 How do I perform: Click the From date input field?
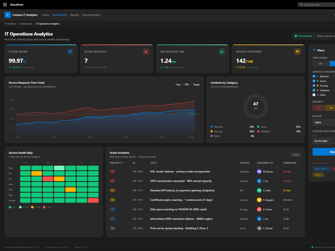pyautogui.click(x=324, y=141)
